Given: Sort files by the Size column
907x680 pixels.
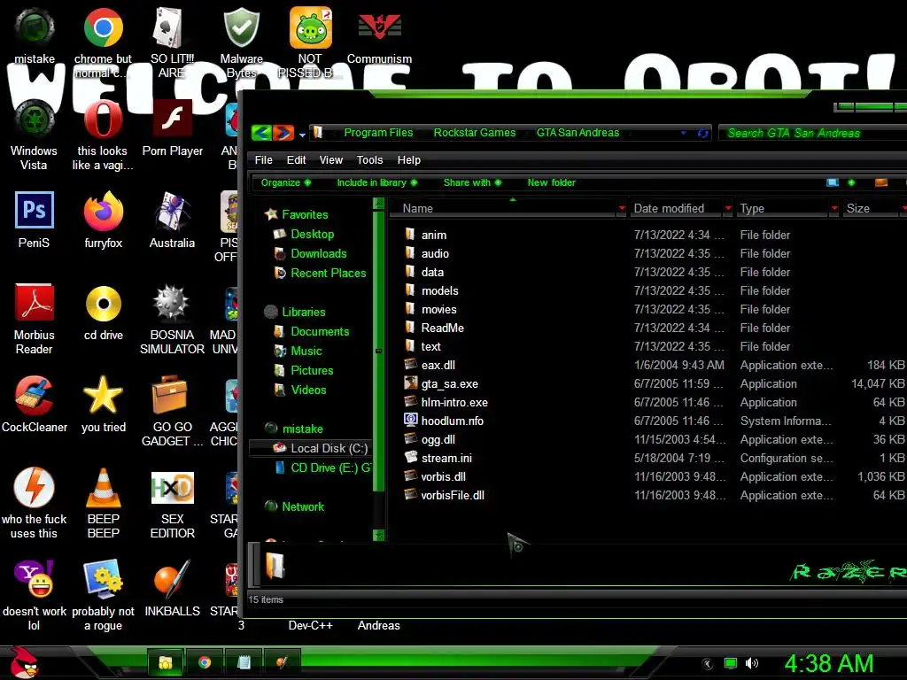Looking at the screenshot, I should coord(857,208).
